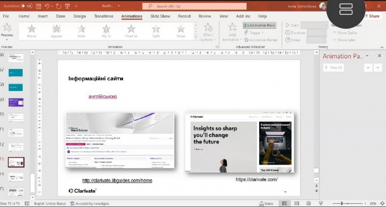Switch to the Slide Show tab

(x=160, y=16)
